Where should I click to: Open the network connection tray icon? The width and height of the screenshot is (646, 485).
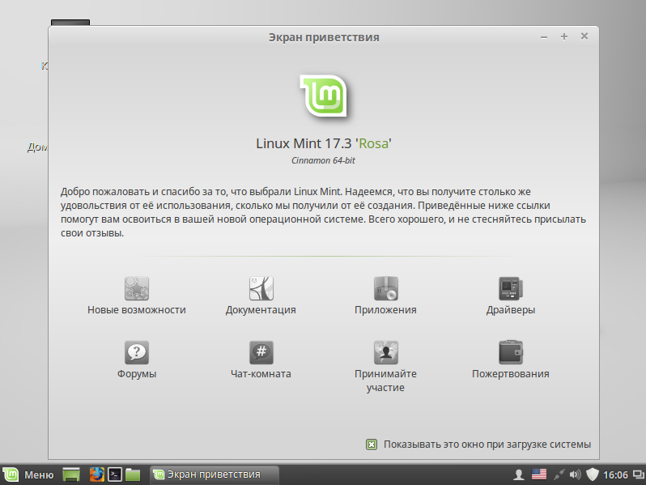pyautogui.click(x=559, y=474)
